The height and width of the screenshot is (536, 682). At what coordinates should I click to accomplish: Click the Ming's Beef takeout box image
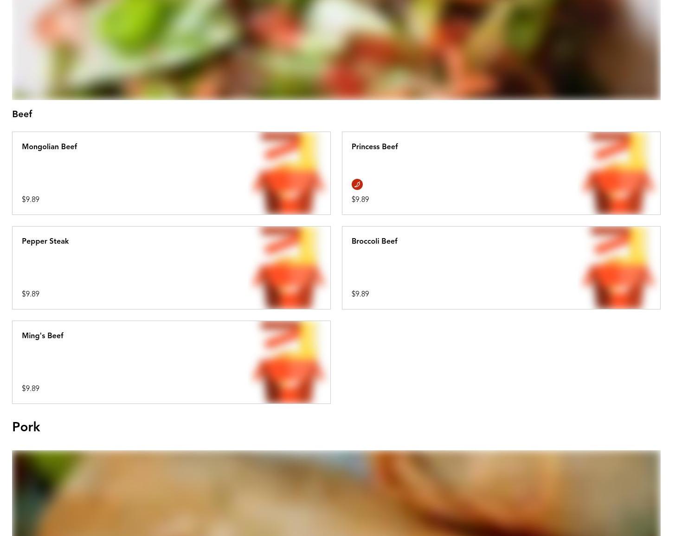(289, 362)
